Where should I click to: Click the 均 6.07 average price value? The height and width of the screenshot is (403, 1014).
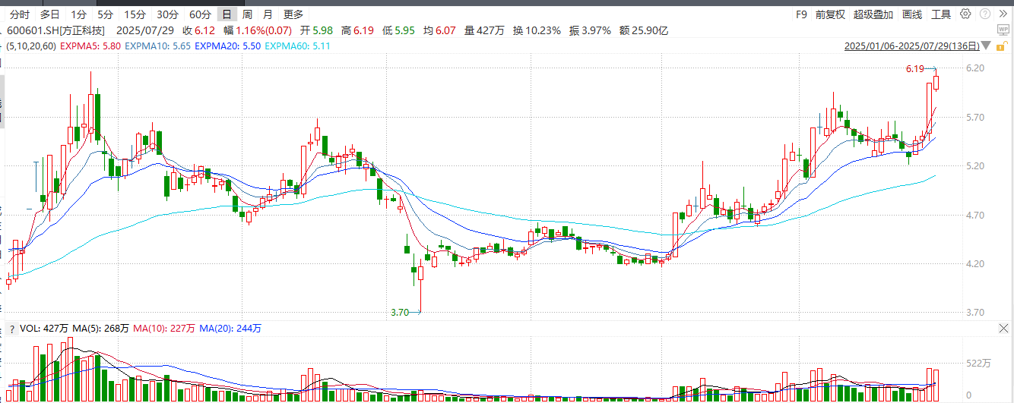[439, 30]
